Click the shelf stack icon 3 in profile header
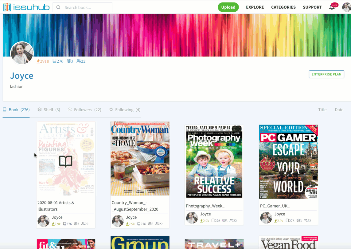Image resolution: width=351 pixels, height=249 pixels. pos(69,61)
